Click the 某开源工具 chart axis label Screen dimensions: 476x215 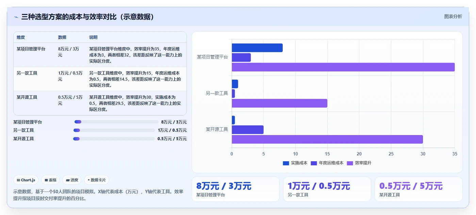point(217,129)
